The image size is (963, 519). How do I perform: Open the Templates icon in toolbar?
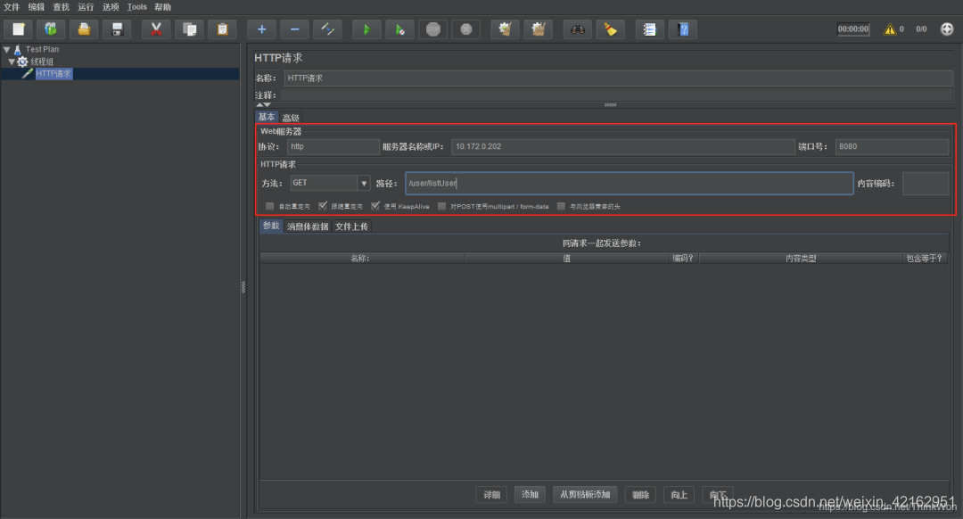tap(51, 29)
